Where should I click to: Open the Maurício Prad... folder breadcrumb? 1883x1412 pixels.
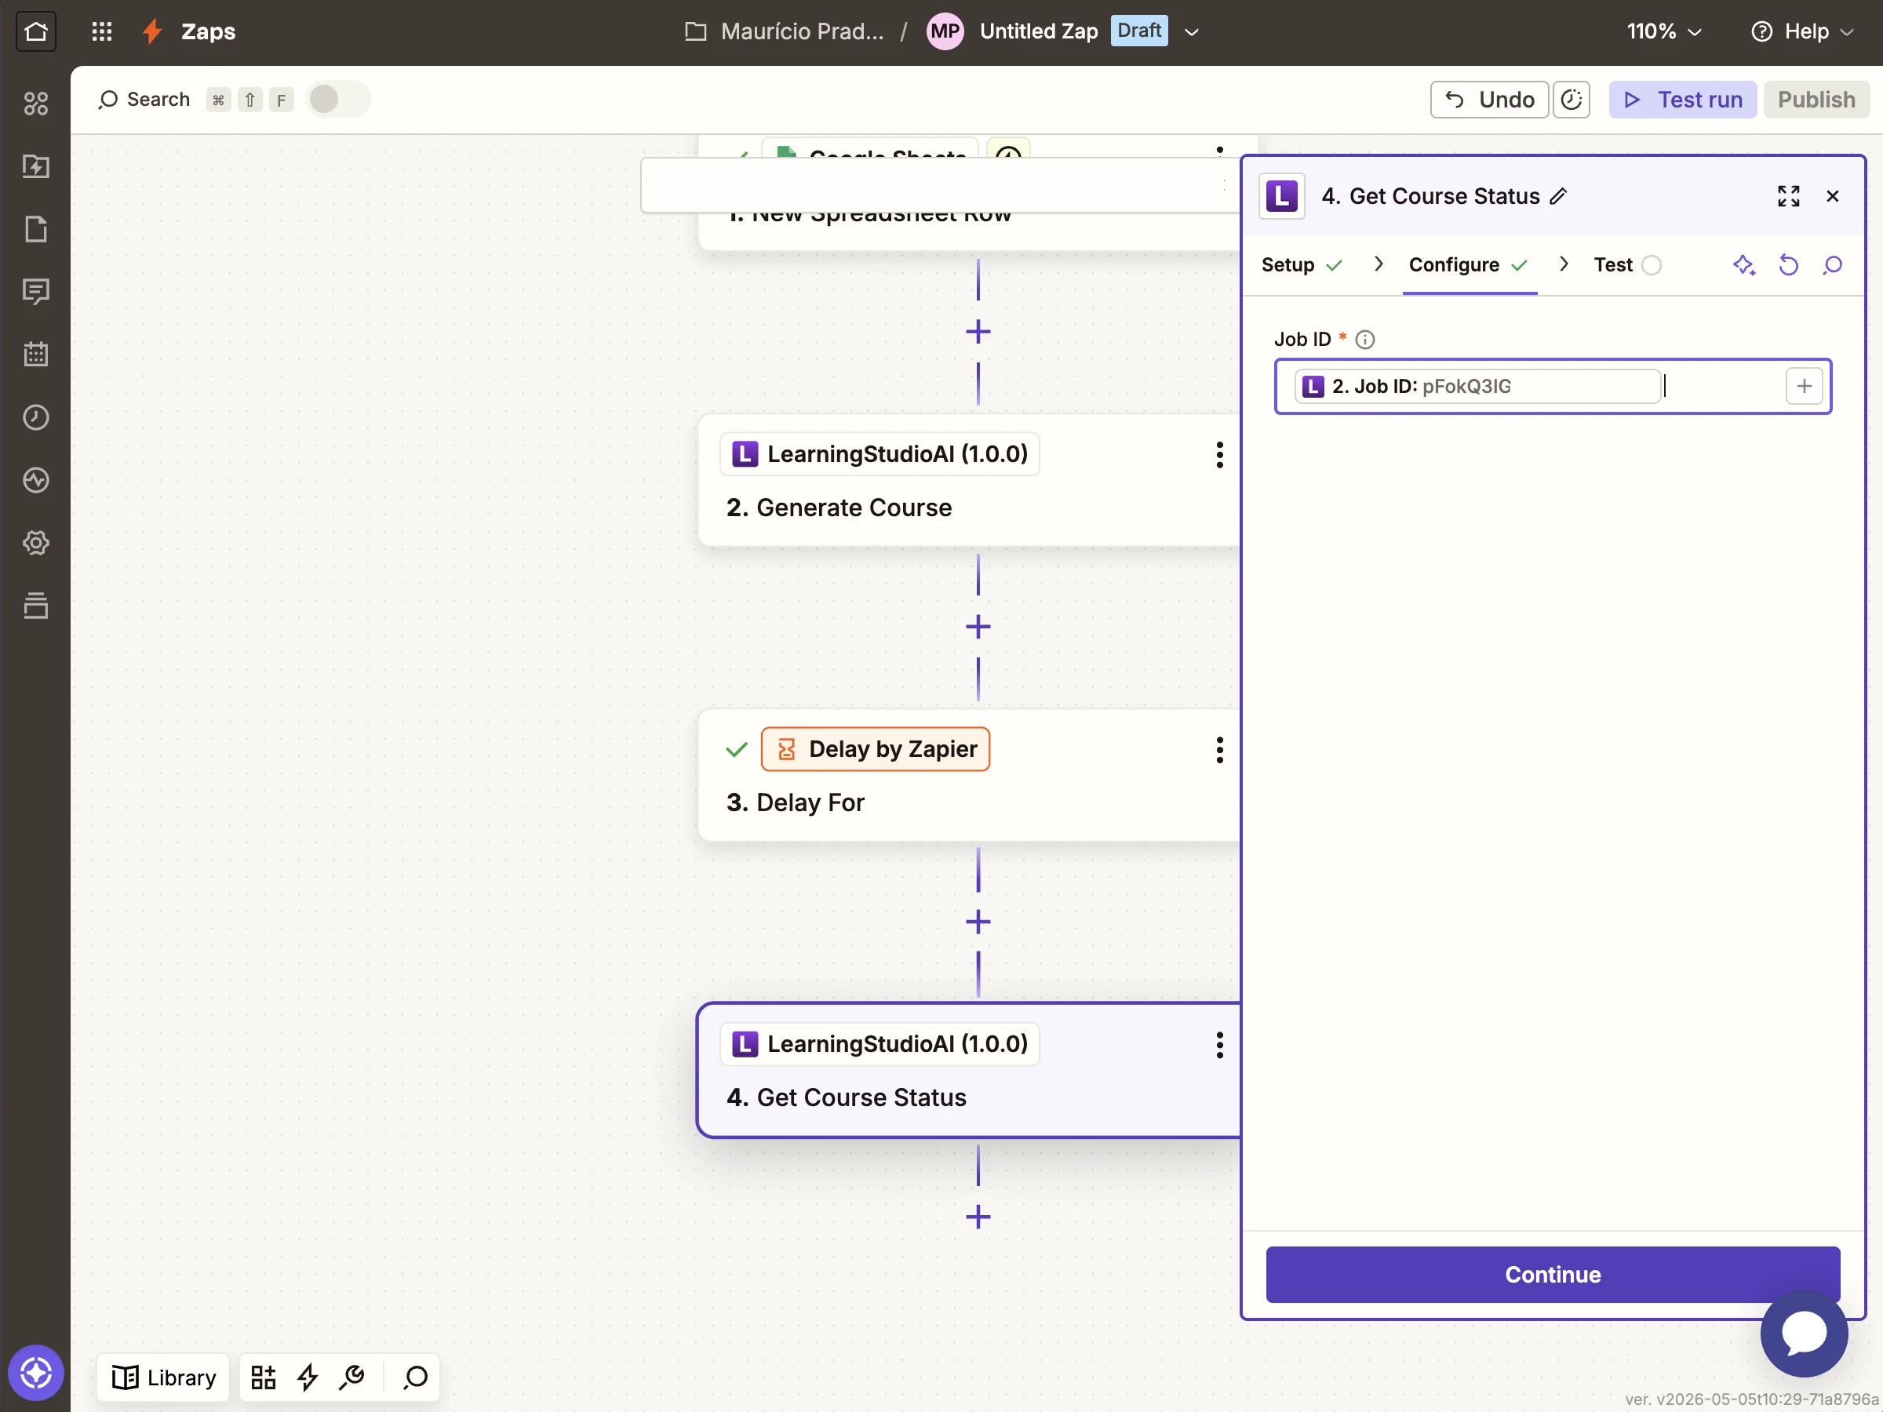click(x=784, y=31)
